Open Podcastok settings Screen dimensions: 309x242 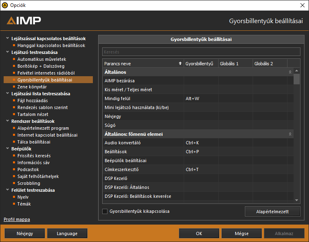28,170
